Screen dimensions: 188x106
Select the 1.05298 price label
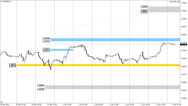click(41, 89)
